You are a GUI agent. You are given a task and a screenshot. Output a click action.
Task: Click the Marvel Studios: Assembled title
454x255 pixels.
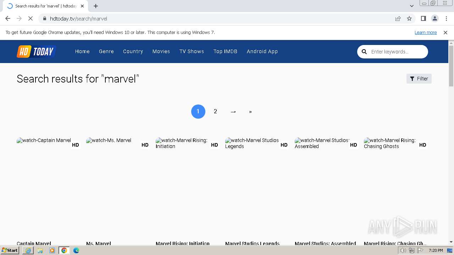[x=325, y=243]
